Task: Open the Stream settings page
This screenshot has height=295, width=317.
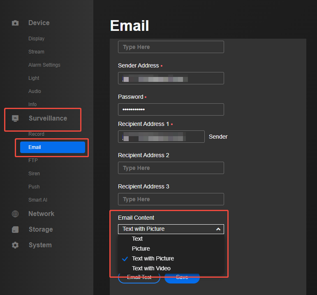Action: [x=37, y=52]
